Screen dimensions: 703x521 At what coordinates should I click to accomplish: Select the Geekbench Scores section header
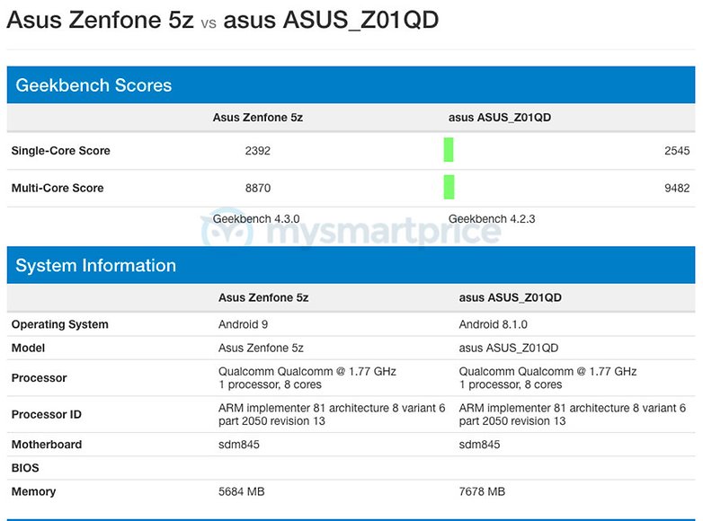coord(351,85)
